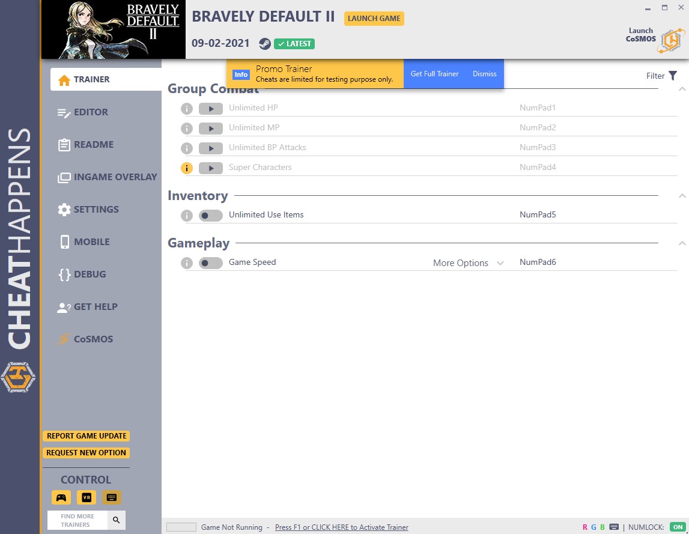Screen dimensions: 689x534
Task: Select the gamepad control icon
Action: (61, 497)
